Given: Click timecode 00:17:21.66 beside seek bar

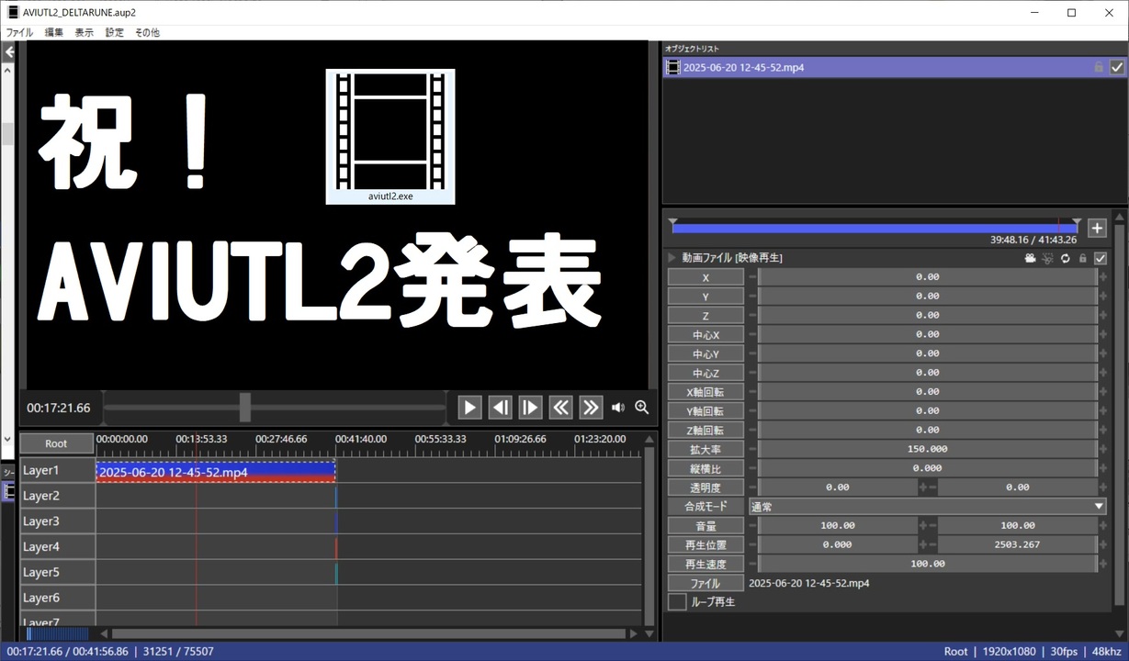Looking at the screenshot, I should (x=59, y=408).
